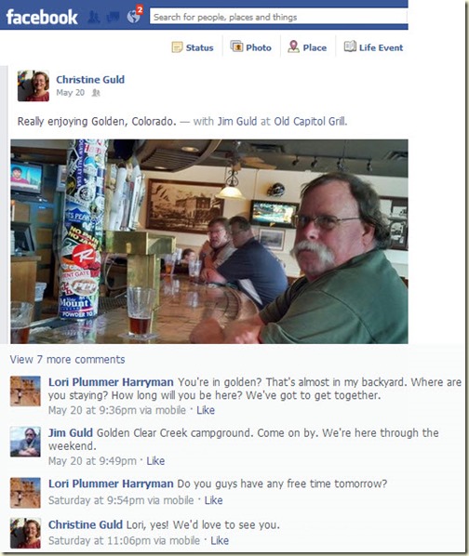
Task: Click the post audience friends icon
Action: tap(96, 93)
